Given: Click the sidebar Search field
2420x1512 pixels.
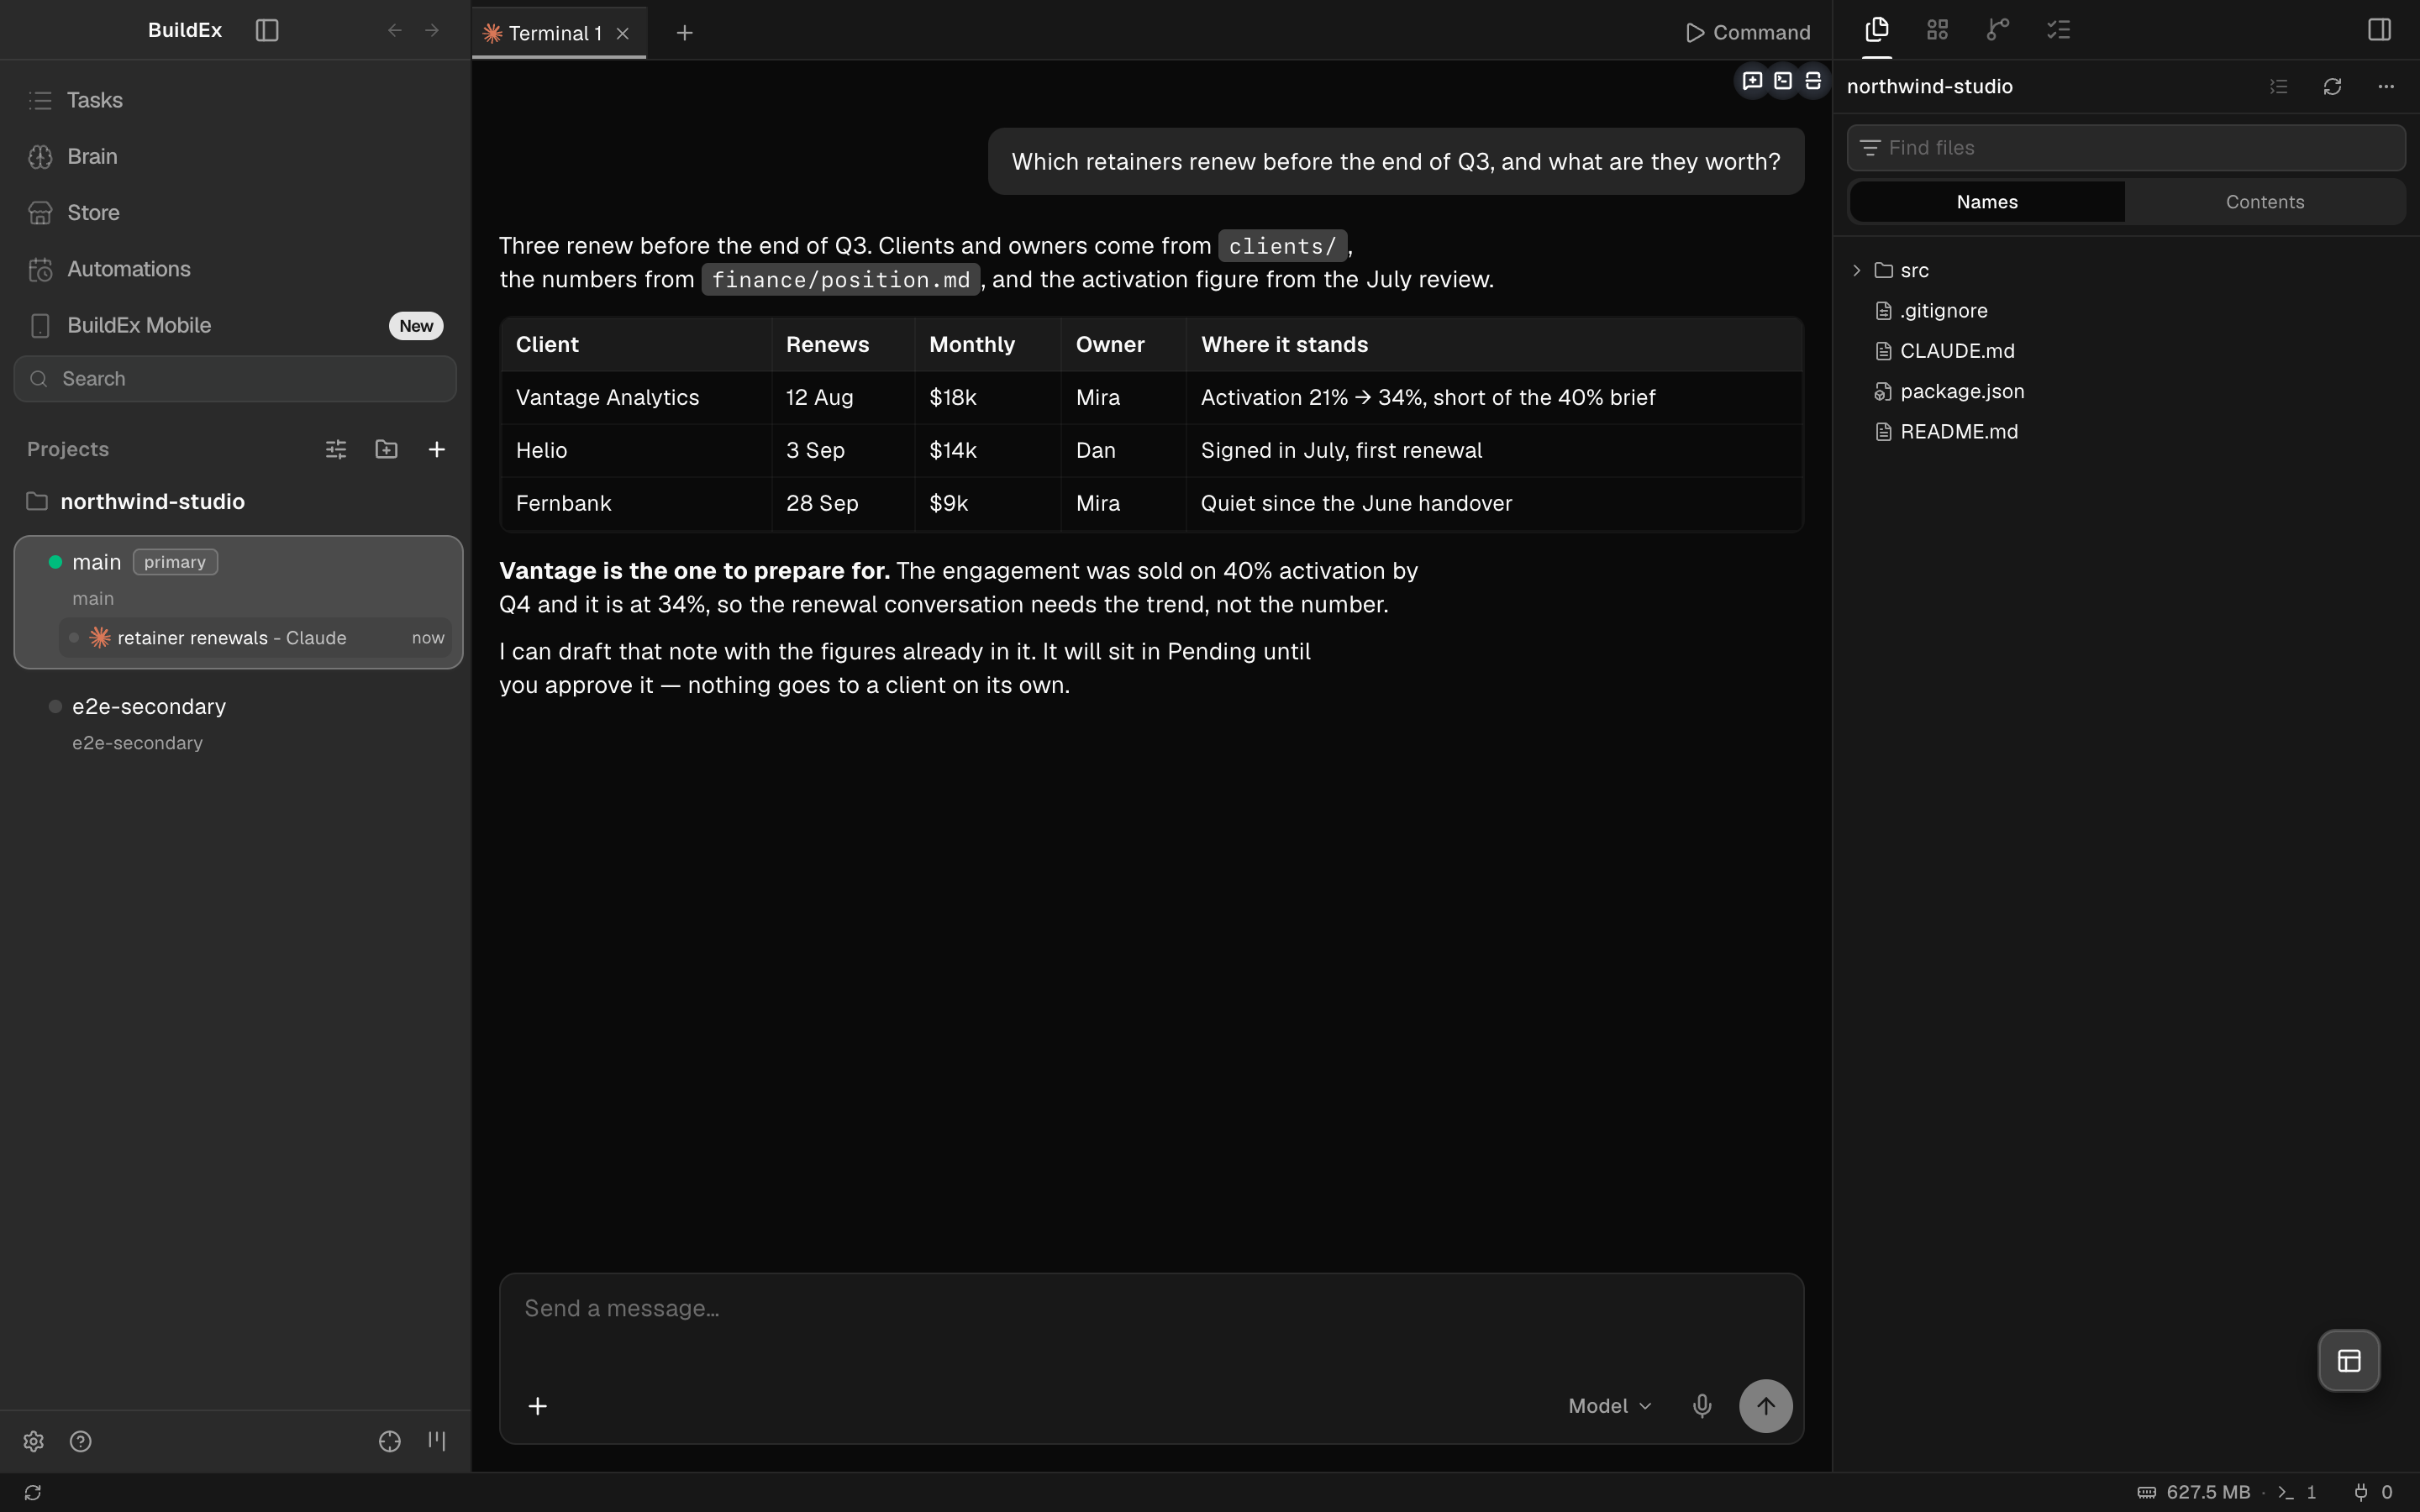Looking at the screenshot, I should [x=235, y=379].
